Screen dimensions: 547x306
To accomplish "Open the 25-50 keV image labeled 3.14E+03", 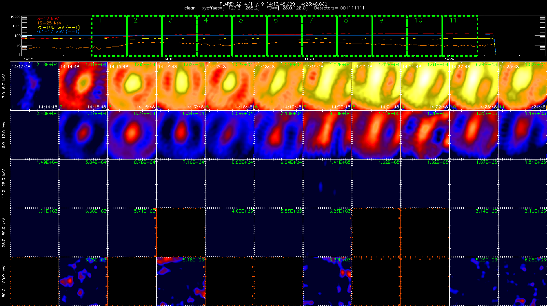I will pyautogui.click(x=474, y=232).
